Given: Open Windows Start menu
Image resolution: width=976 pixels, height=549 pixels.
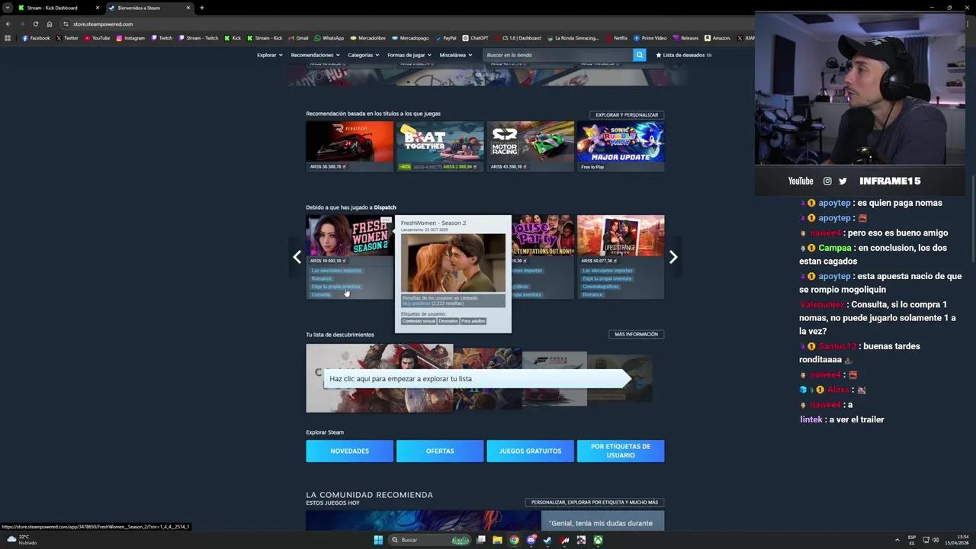Looking at the screenshot, I should coord(378,540).
